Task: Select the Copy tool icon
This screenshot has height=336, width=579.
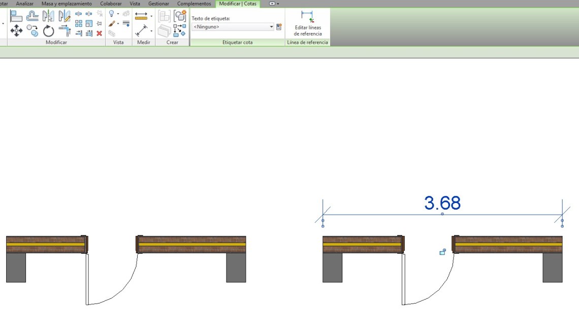Action: point(33,31)
